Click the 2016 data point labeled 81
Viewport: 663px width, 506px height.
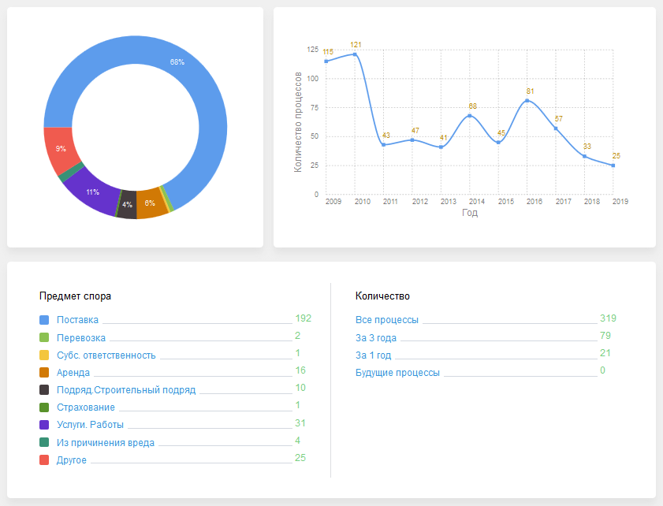pos(527,100)
